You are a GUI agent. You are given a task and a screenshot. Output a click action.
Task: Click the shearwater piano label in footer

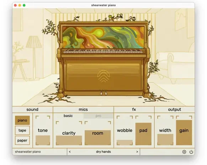(x=28, y=152)
